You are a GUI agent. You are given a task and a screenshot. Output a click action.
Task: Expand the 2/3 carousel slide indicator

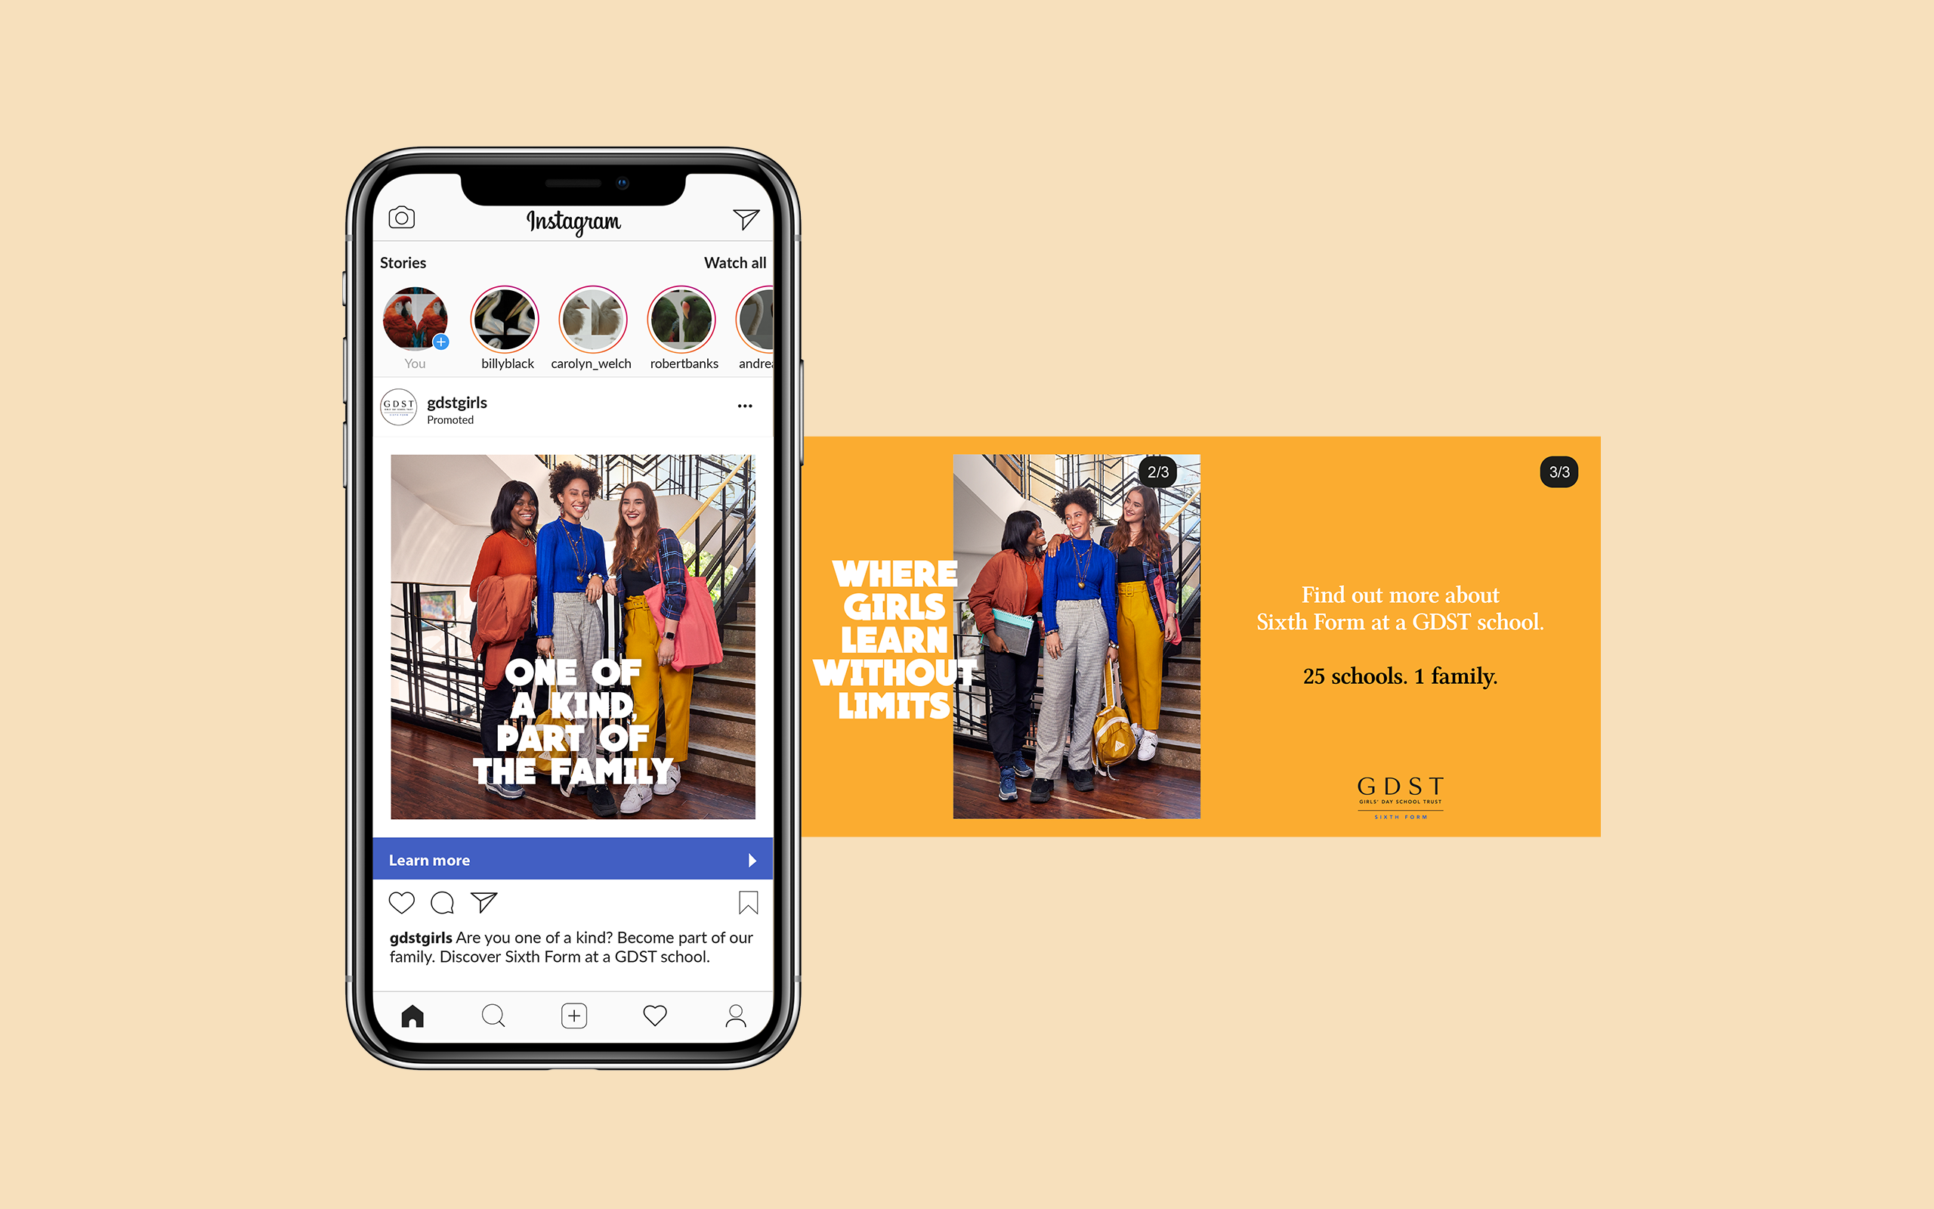pyautogui.click(x=1160, y=469)
